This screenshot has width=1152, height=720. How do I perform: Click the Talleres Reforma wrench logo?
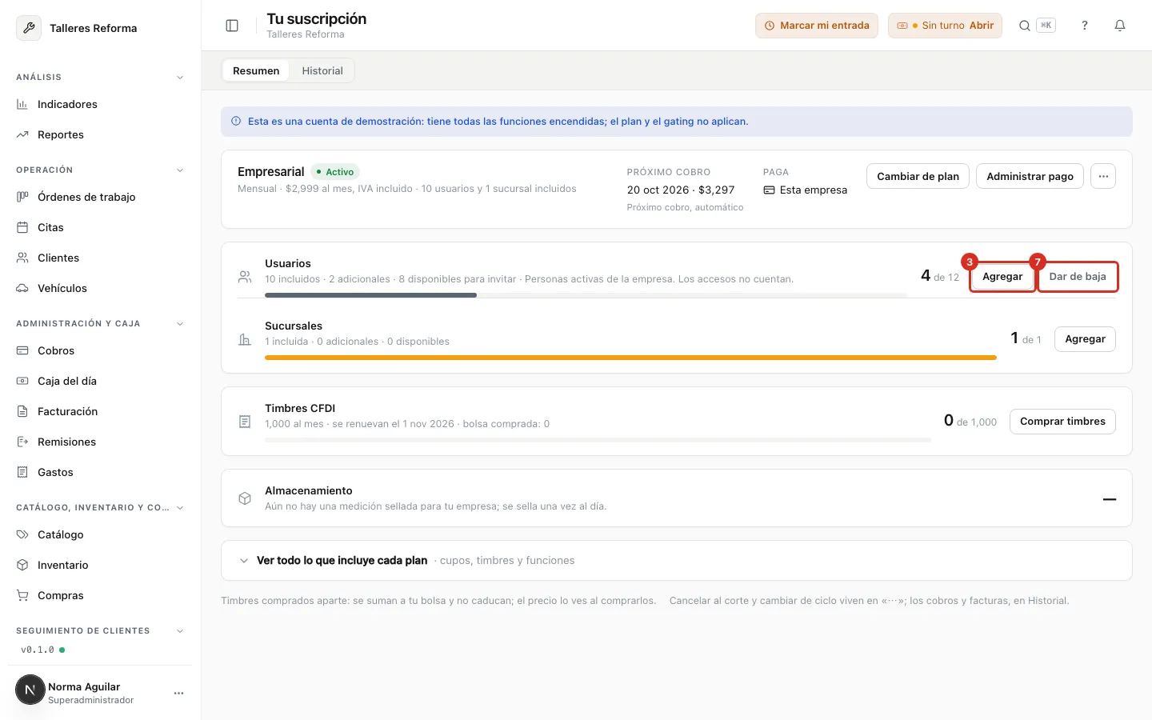click(29, 28)
